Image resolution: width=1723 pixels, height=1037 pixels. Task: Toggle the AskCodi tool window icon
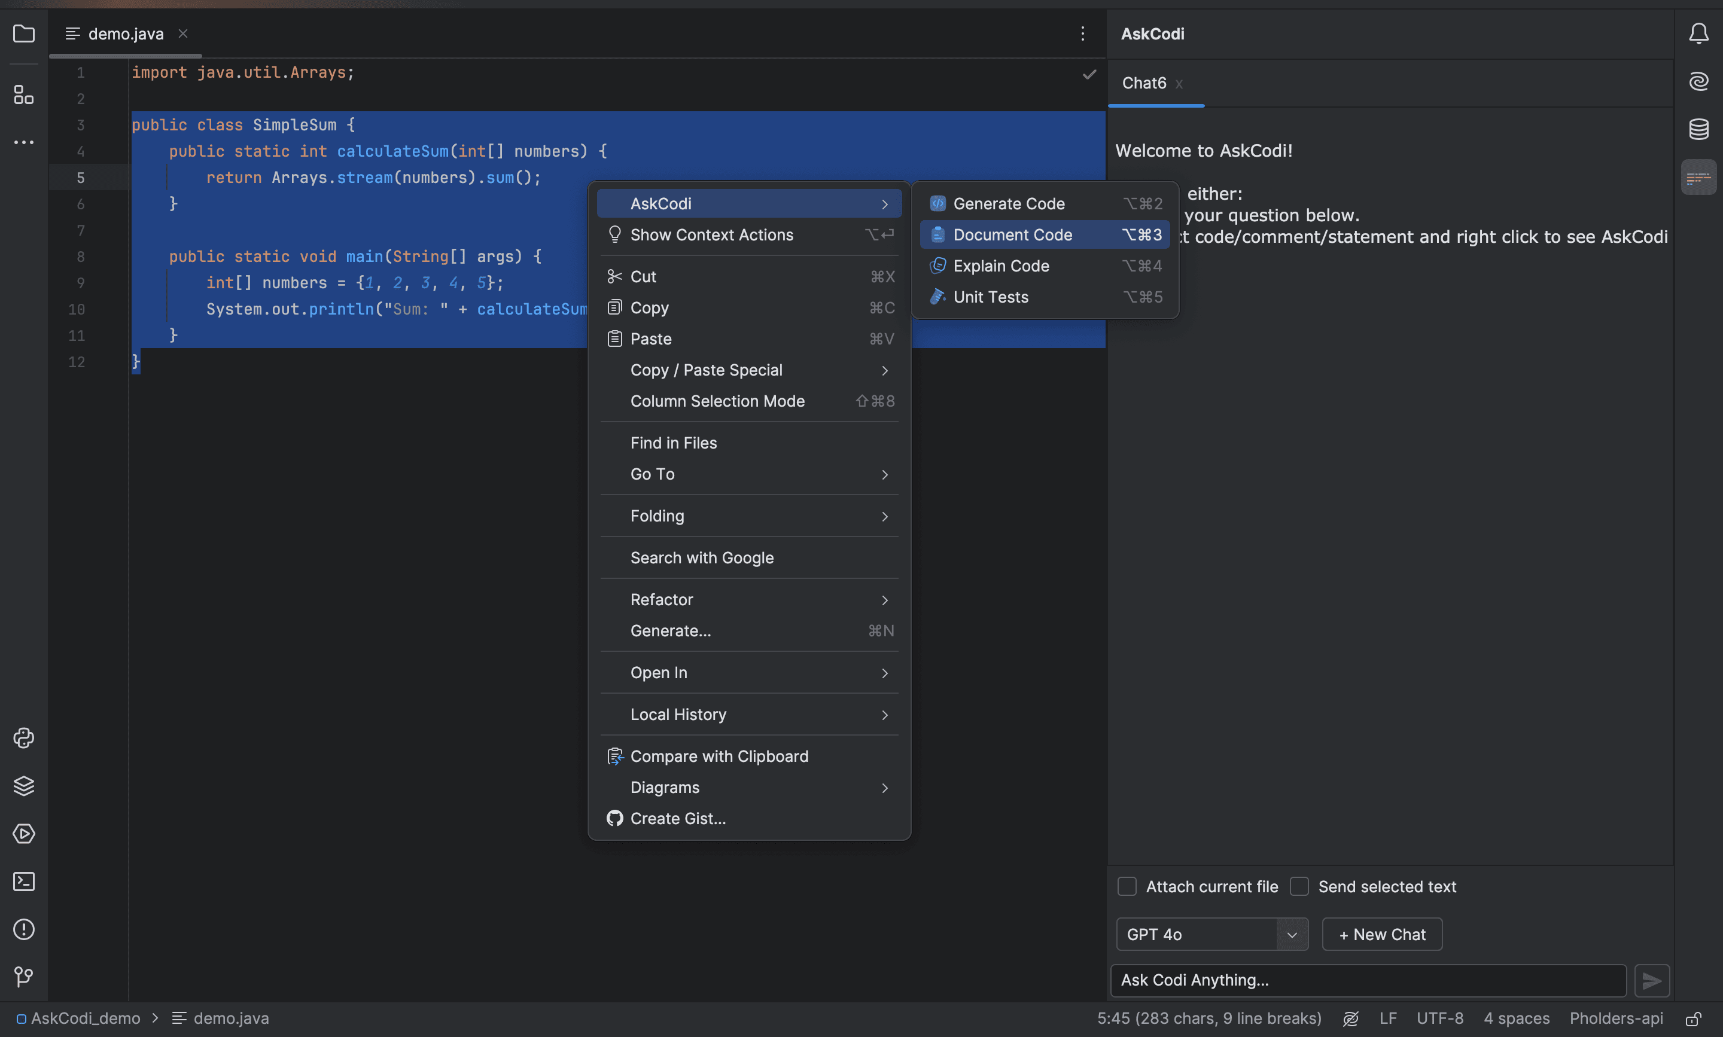point(1698,178)
